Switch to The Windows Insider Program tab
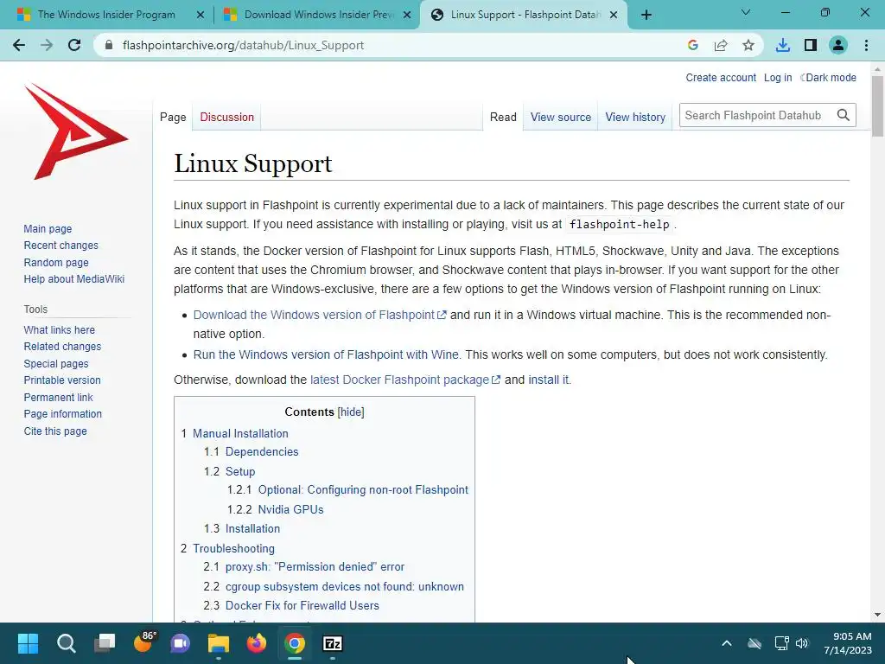885x664 pixels. click(106, 15)
